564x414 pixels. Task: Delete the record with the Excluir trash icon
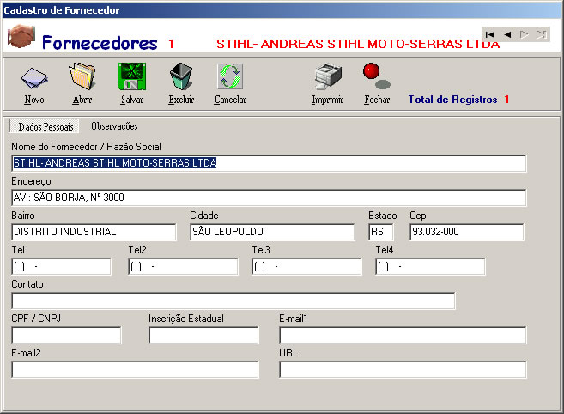pos(181,76)
